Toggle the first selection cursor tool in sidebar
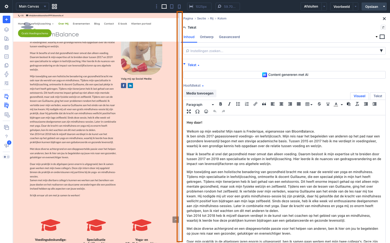This screenshot has width=390, height=243. pyautogui.click(x=6, y=97)
